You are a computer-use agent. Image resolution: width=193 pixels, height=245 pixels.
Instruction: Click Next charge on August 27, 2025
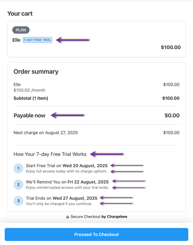[46, 133]
